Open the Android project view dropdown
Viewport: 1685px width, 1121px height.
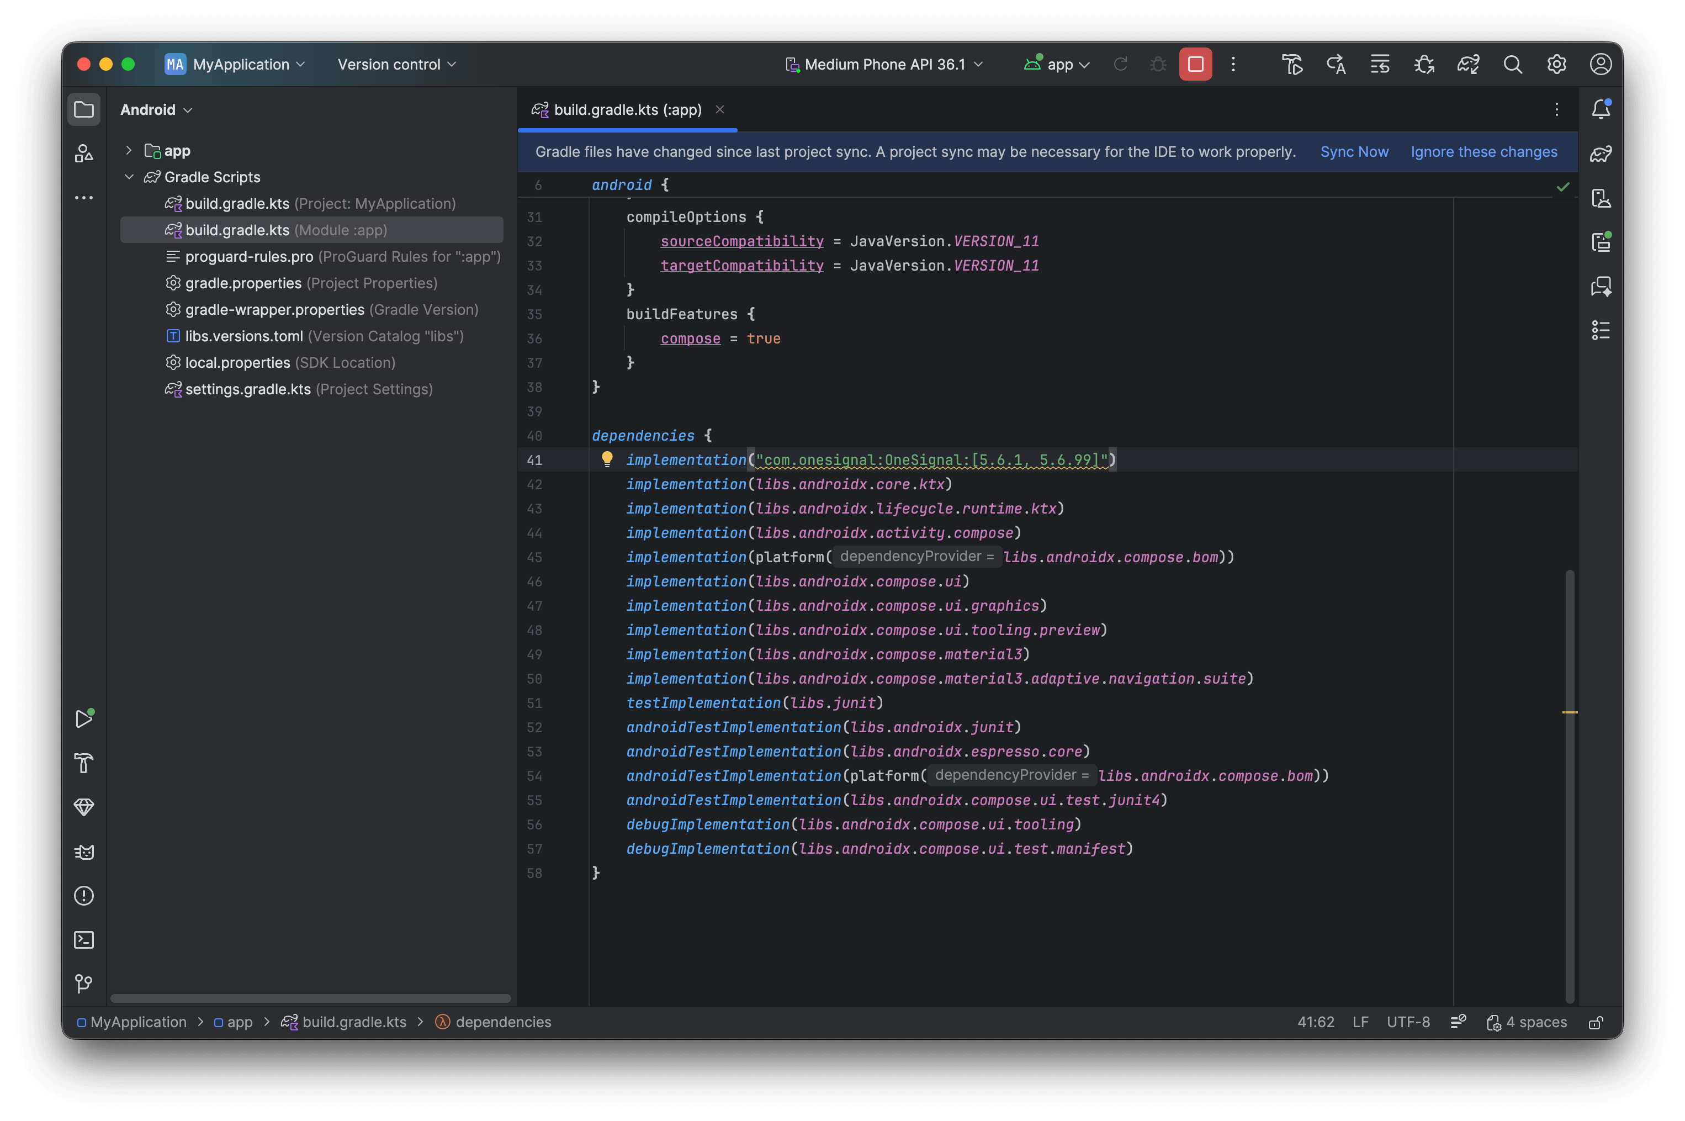156,109
